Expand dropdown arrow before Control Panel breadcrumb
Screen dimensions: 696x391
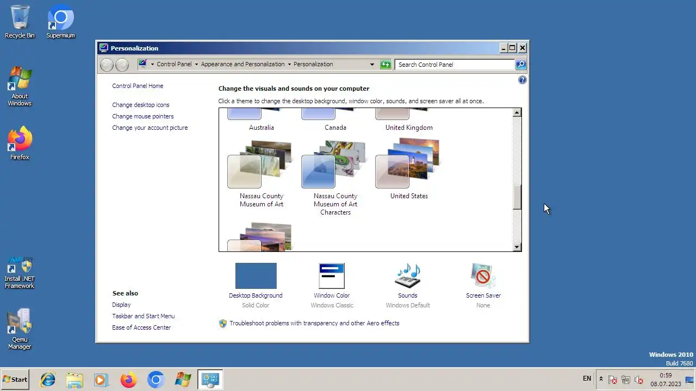(x=152, y=65)
